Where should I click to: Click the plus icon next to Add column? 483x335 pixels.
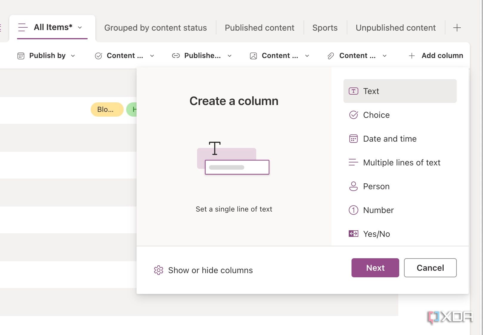click(412, 56)
